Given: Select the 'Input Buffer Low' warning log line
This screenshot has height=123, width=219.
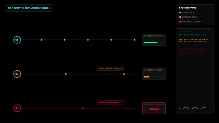Looking at the screenshot, I should coord(192,42).
